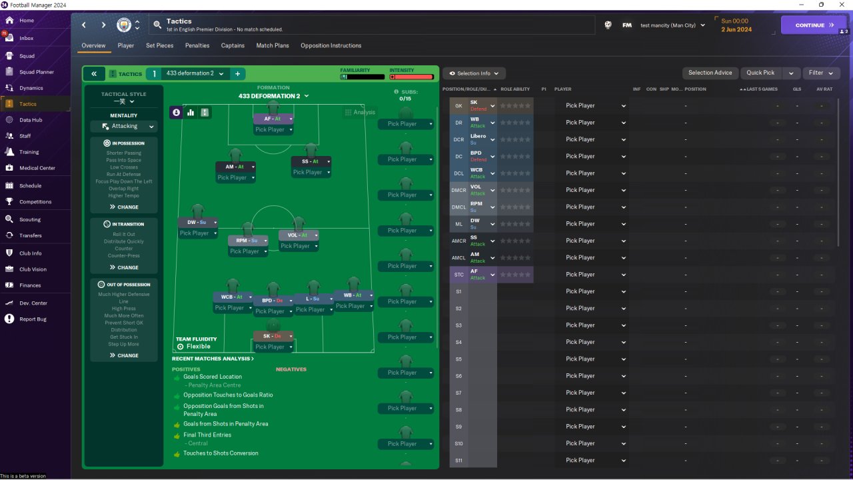Open the Selection Info dropdown
The image size is (853, 480).
point(474,73)
